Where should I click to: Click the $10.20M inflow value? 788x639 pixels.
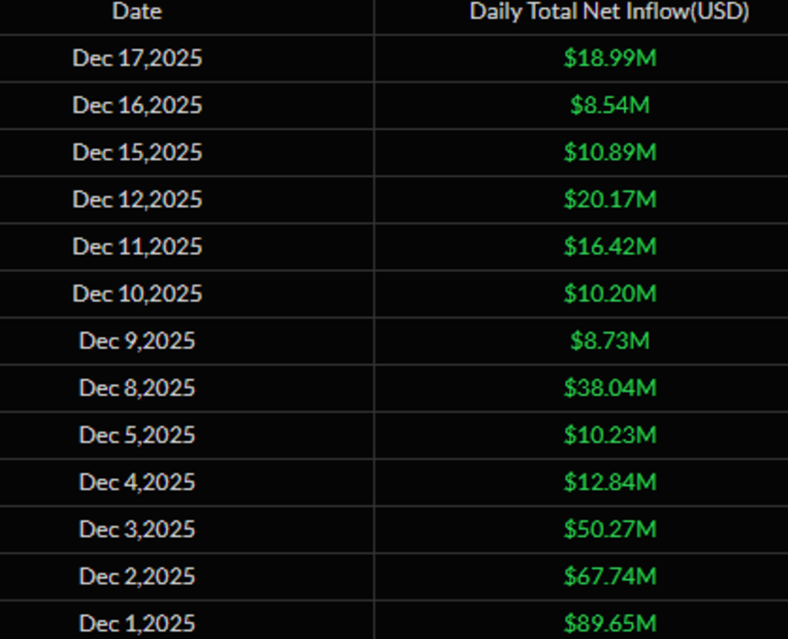coord(609,294)
